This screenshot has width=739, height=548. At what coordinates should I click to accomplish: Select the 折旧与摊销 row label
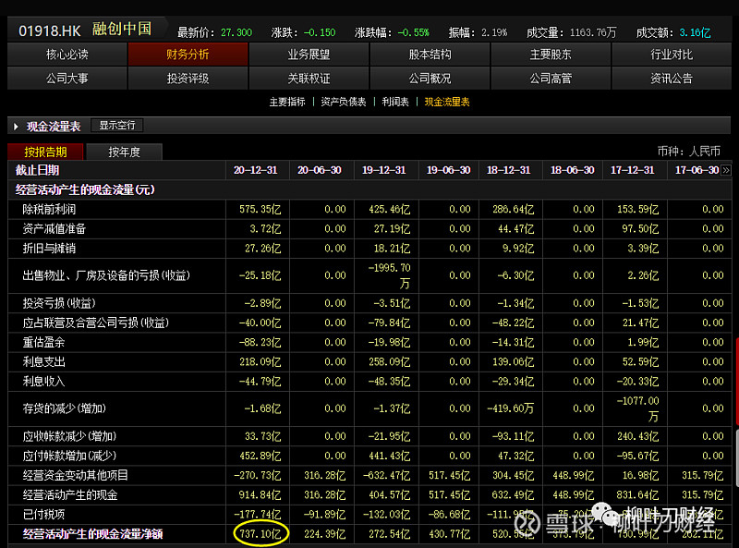[x=49, y=249]
